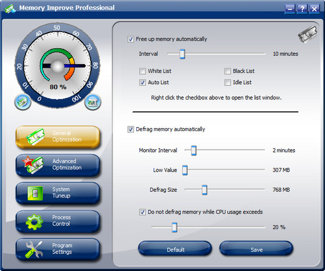Minimize the Memory Improve window
The height and width of the screenshot is (271, 325).
pos(290,9)
